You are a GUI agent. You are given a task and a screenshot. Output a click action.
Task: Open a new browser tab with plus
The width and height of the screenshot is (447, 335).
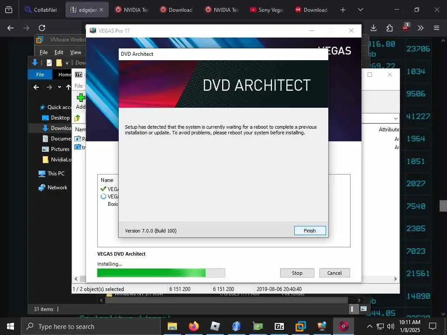343,10
